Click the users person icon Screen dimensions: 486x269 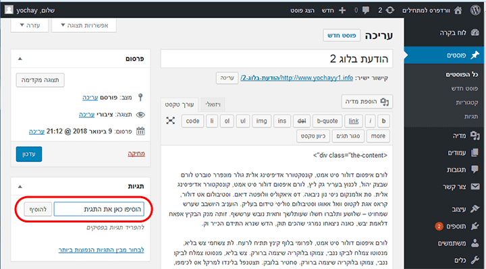(475, 243)
